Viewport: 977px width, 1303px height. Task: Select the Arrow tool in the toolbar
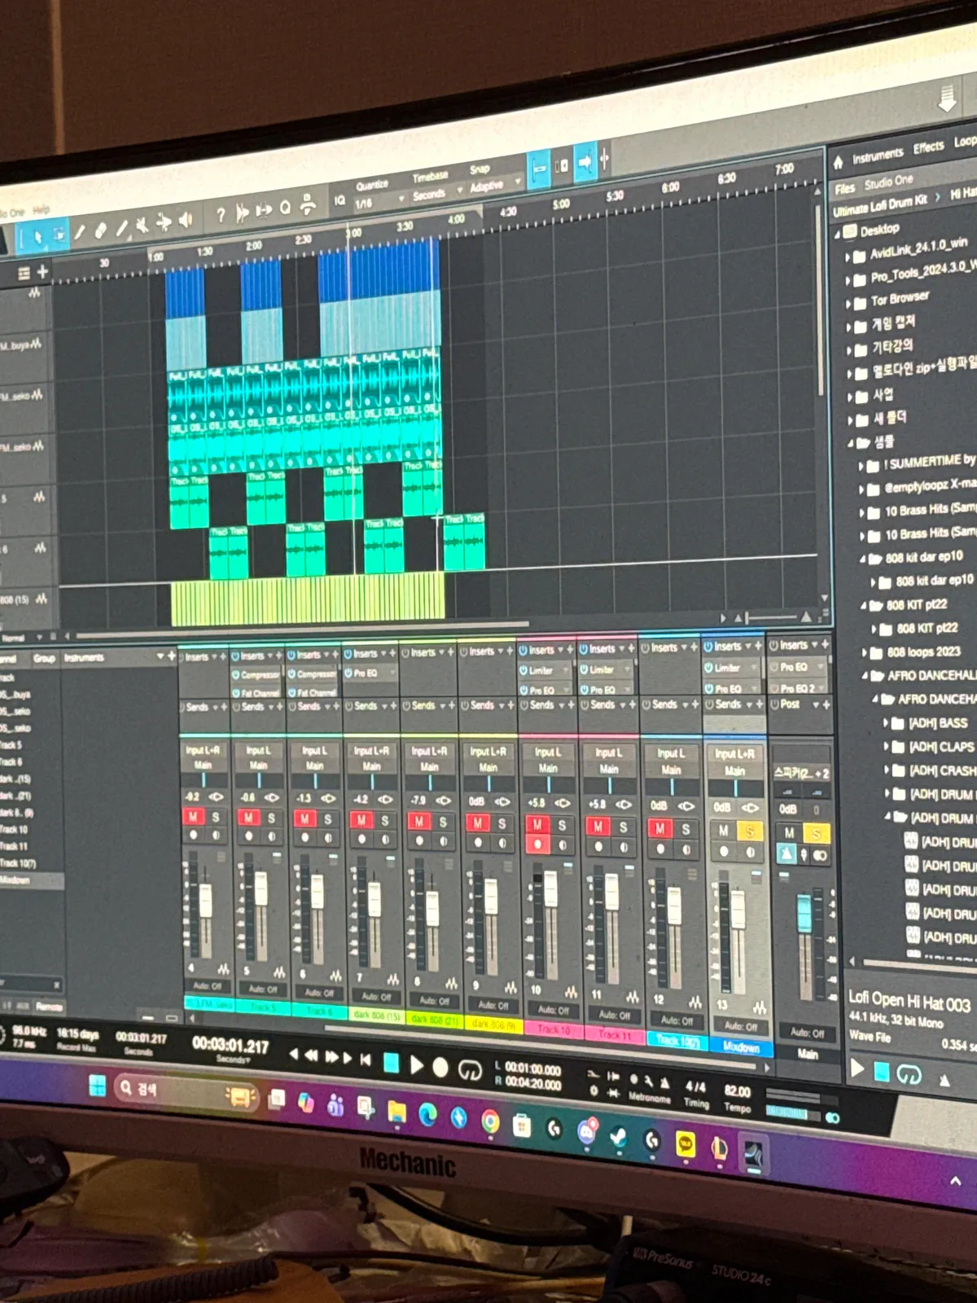click(x=37, y=238)
